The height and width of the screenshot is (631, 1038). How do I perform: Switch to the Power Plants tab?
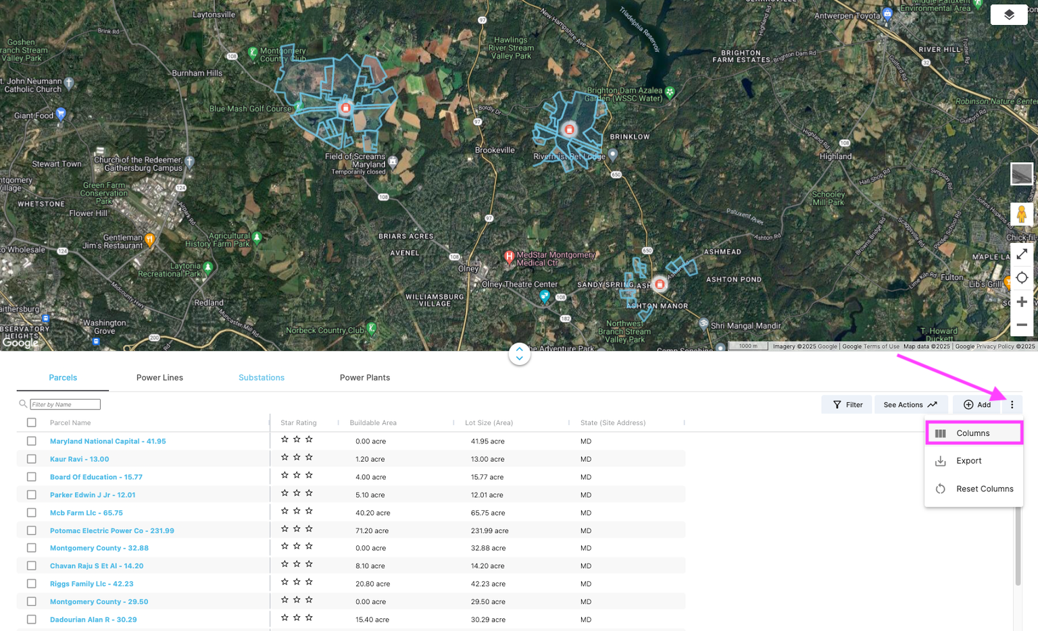coord(365,377)
